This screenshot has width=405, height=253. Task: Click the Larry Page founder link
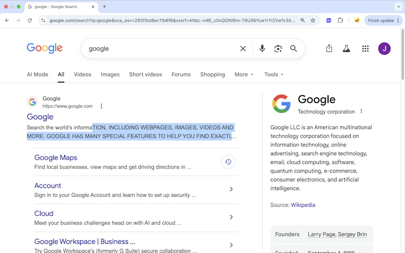[x=321, y=234]
